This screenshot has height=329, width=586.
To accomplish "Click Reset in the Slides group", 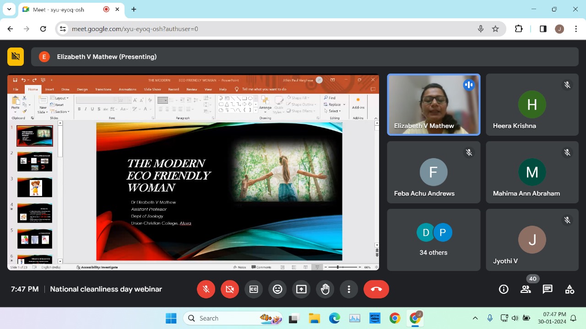I will pos(57,105).
